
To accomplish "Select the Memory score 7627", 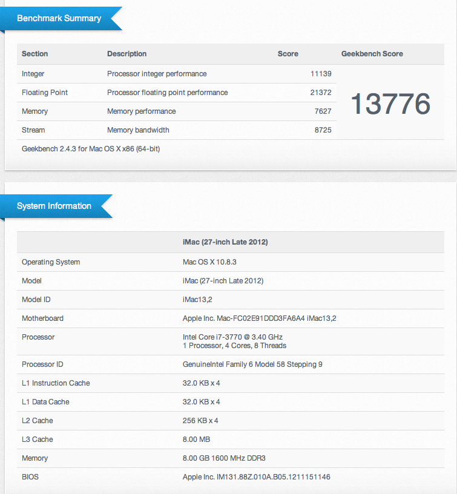I will coord(323,111).
